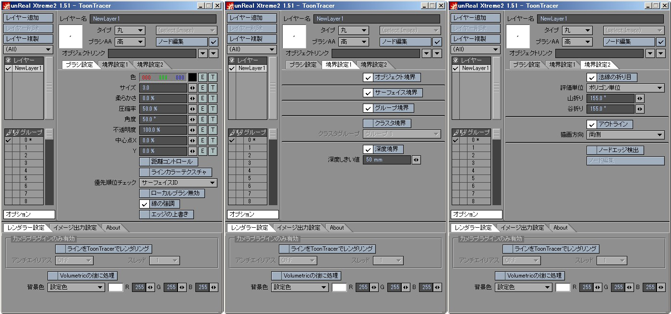Screen dimensions: 671x314
Task: Click the T button for 圧縮率 row
Action: pyautogui.click(x=213, y=109)
